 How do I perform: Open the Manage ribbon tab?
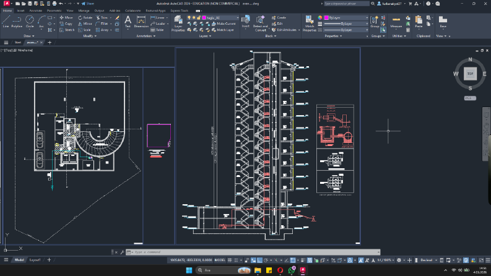[84, 11]
